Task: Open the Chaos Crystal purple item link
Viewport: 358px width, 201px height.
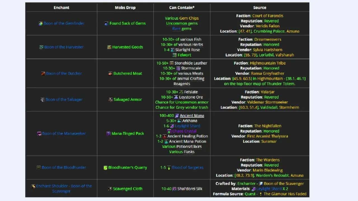Action: point(184,131)
